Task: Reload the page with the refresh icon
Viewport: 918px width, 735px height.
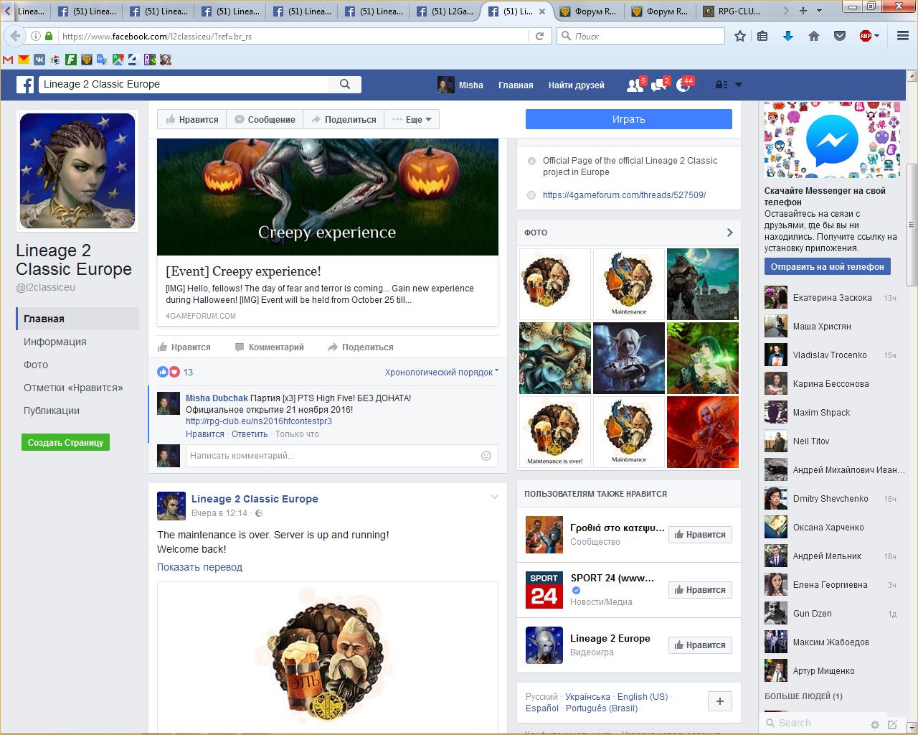Action: tap(540, 36)
